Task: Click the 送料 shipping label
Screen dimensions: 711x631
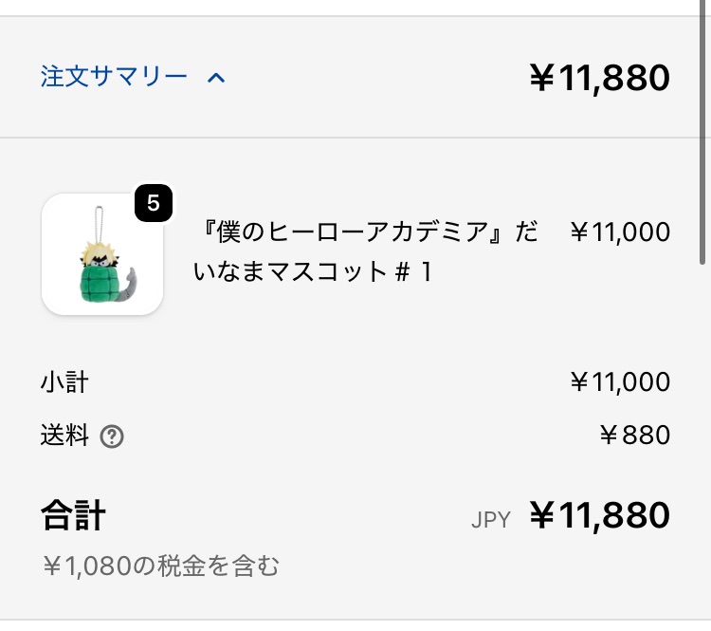Action: 64,436
